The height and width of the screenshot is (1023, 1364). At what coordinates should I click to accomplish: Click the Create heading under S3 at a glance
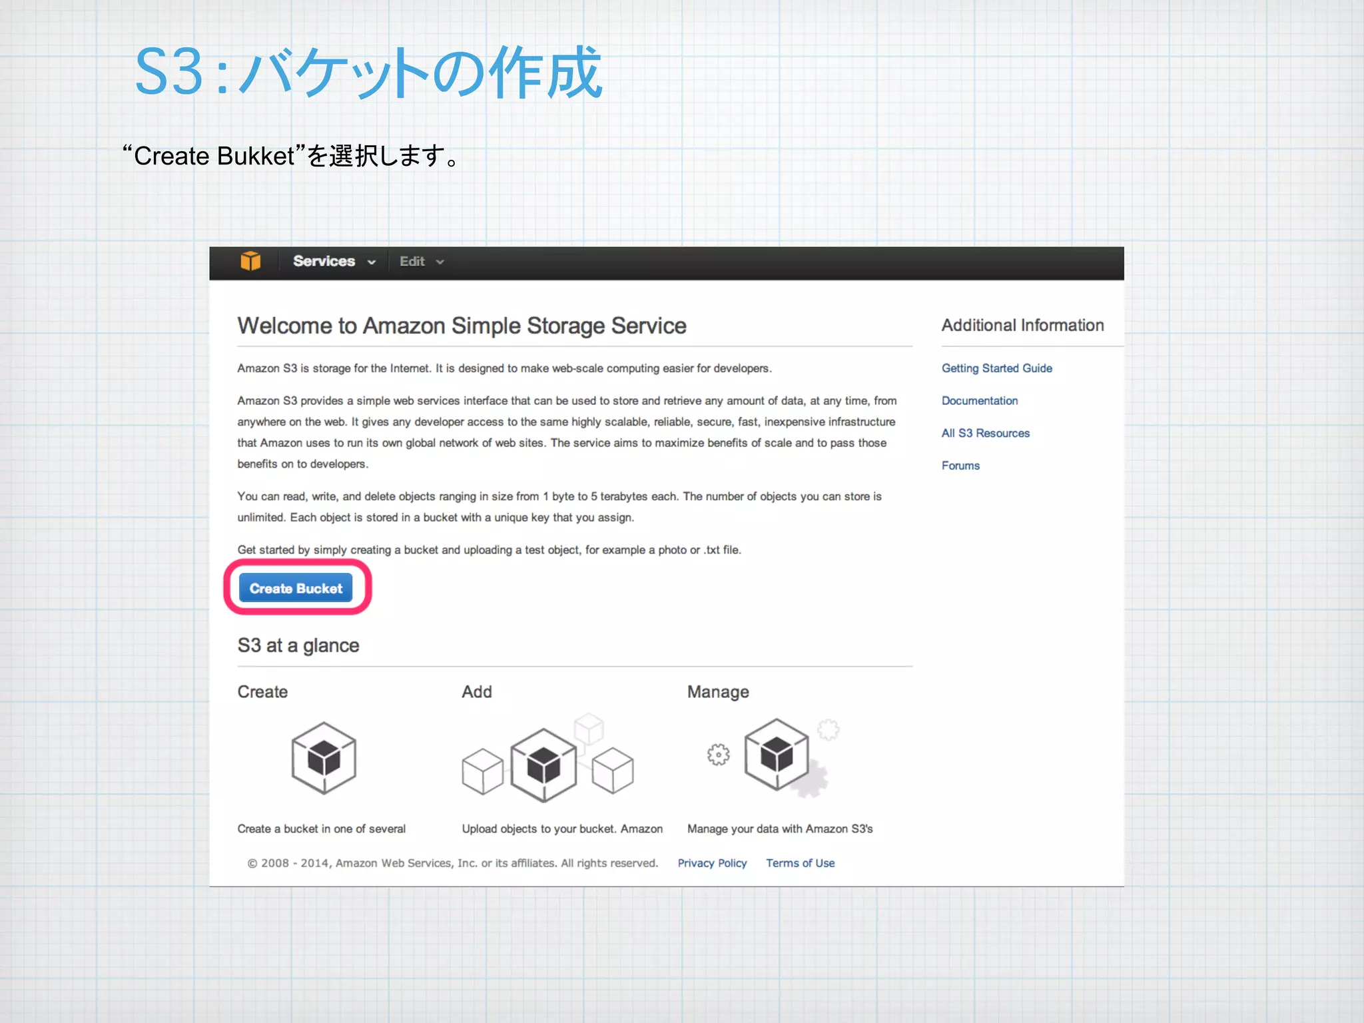262,692
